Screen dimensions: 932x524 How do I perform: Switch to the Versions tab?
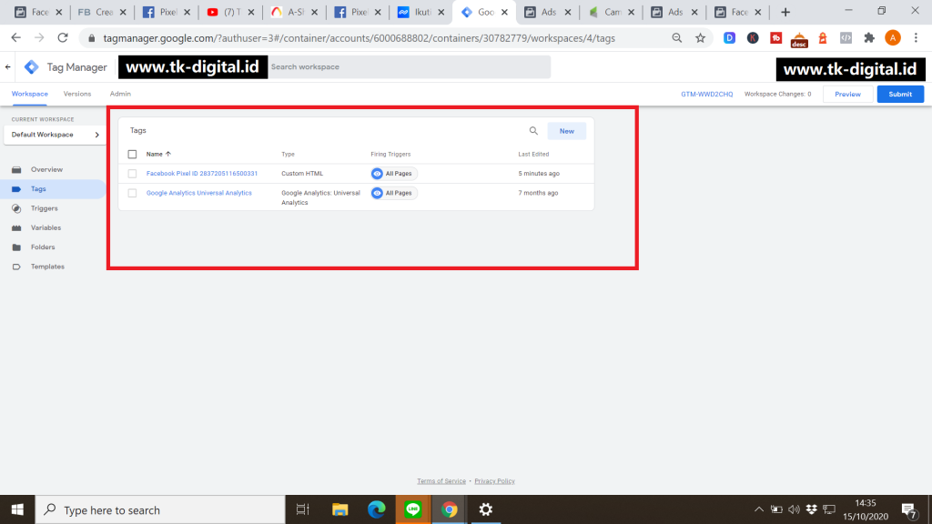[77, 94]
